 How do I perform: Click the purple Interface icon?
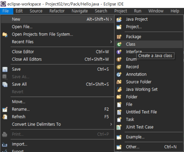click(x=119, y=52)
